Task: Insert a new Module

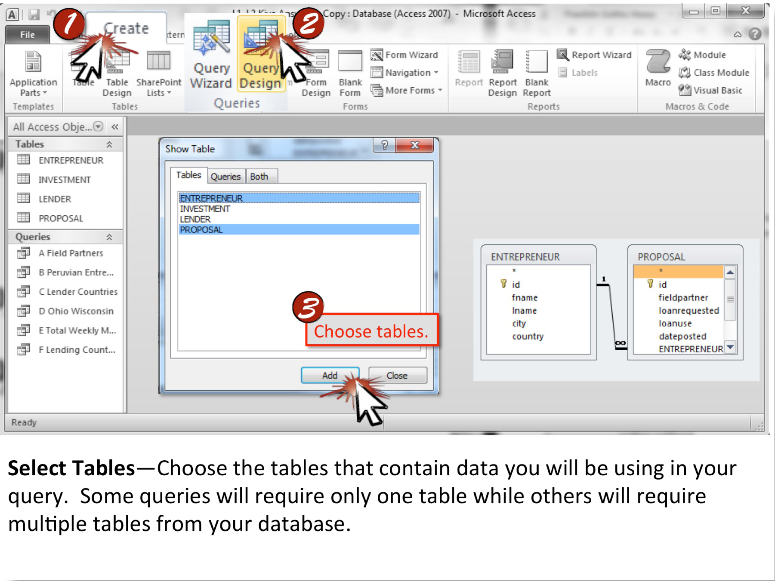Action: [x=702, y=55]
